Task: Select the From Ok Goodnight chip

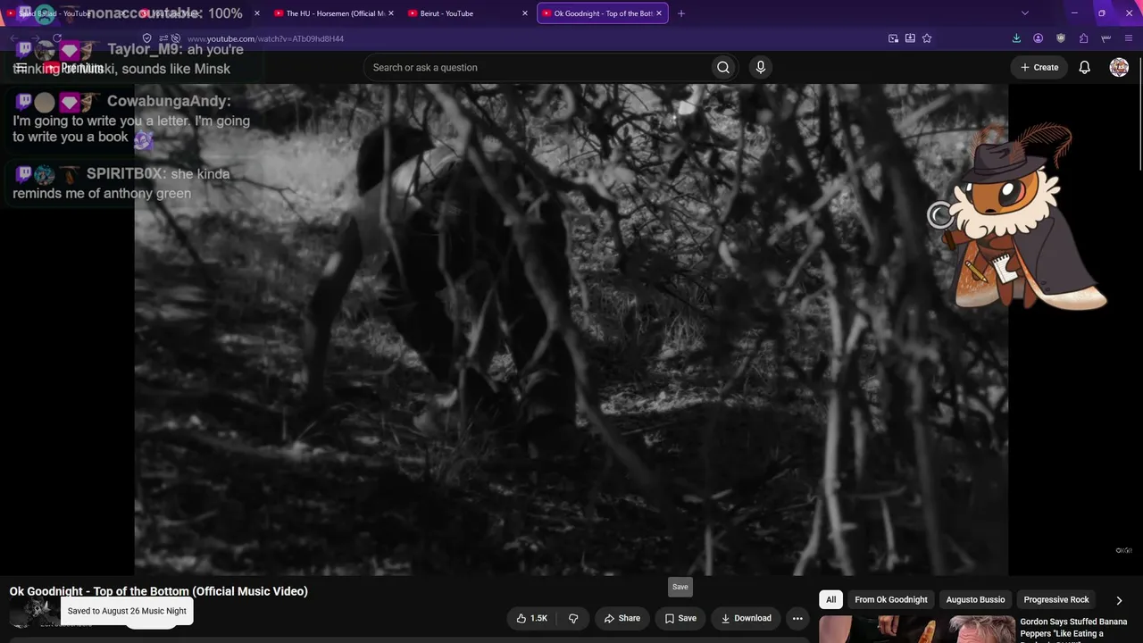Action: click(891, 600)
